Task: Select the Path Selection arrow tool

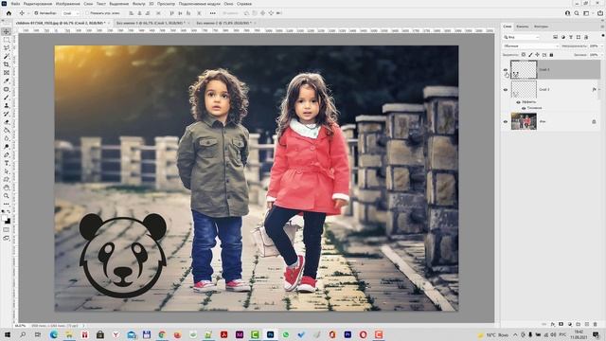Action: pyautogui.click(x=7, y=170)
